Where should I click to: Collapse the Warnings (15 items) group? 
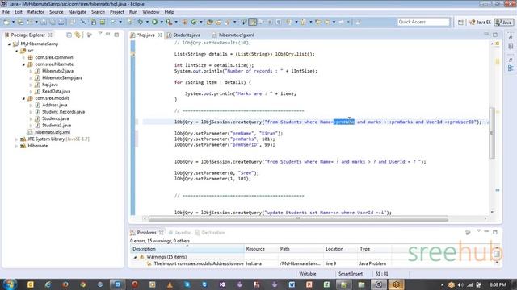(135, 257)
